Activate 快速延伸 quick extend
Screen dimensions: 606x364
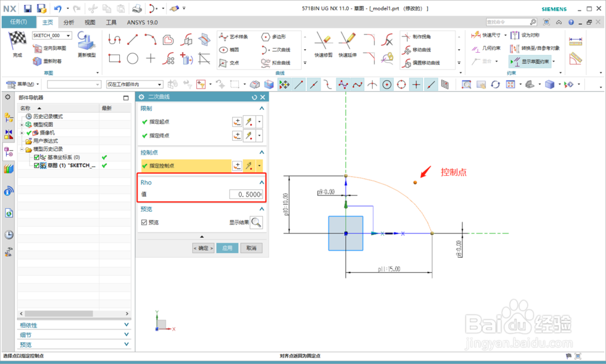point(347,44)
